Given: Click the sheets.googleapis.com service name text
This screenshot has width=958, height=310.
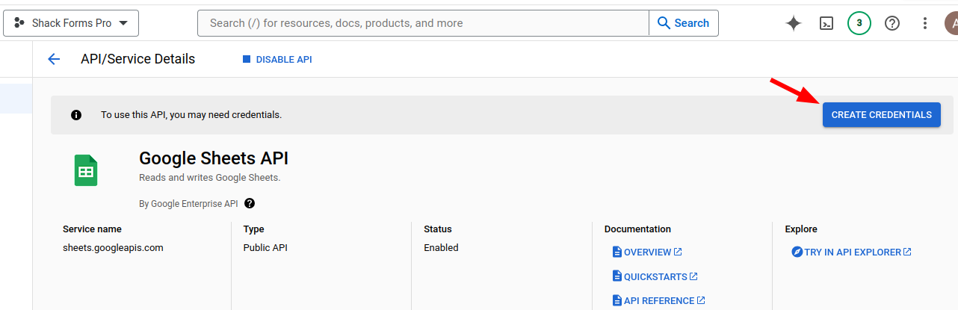Looking at the screenshot, I should (113, 247).
